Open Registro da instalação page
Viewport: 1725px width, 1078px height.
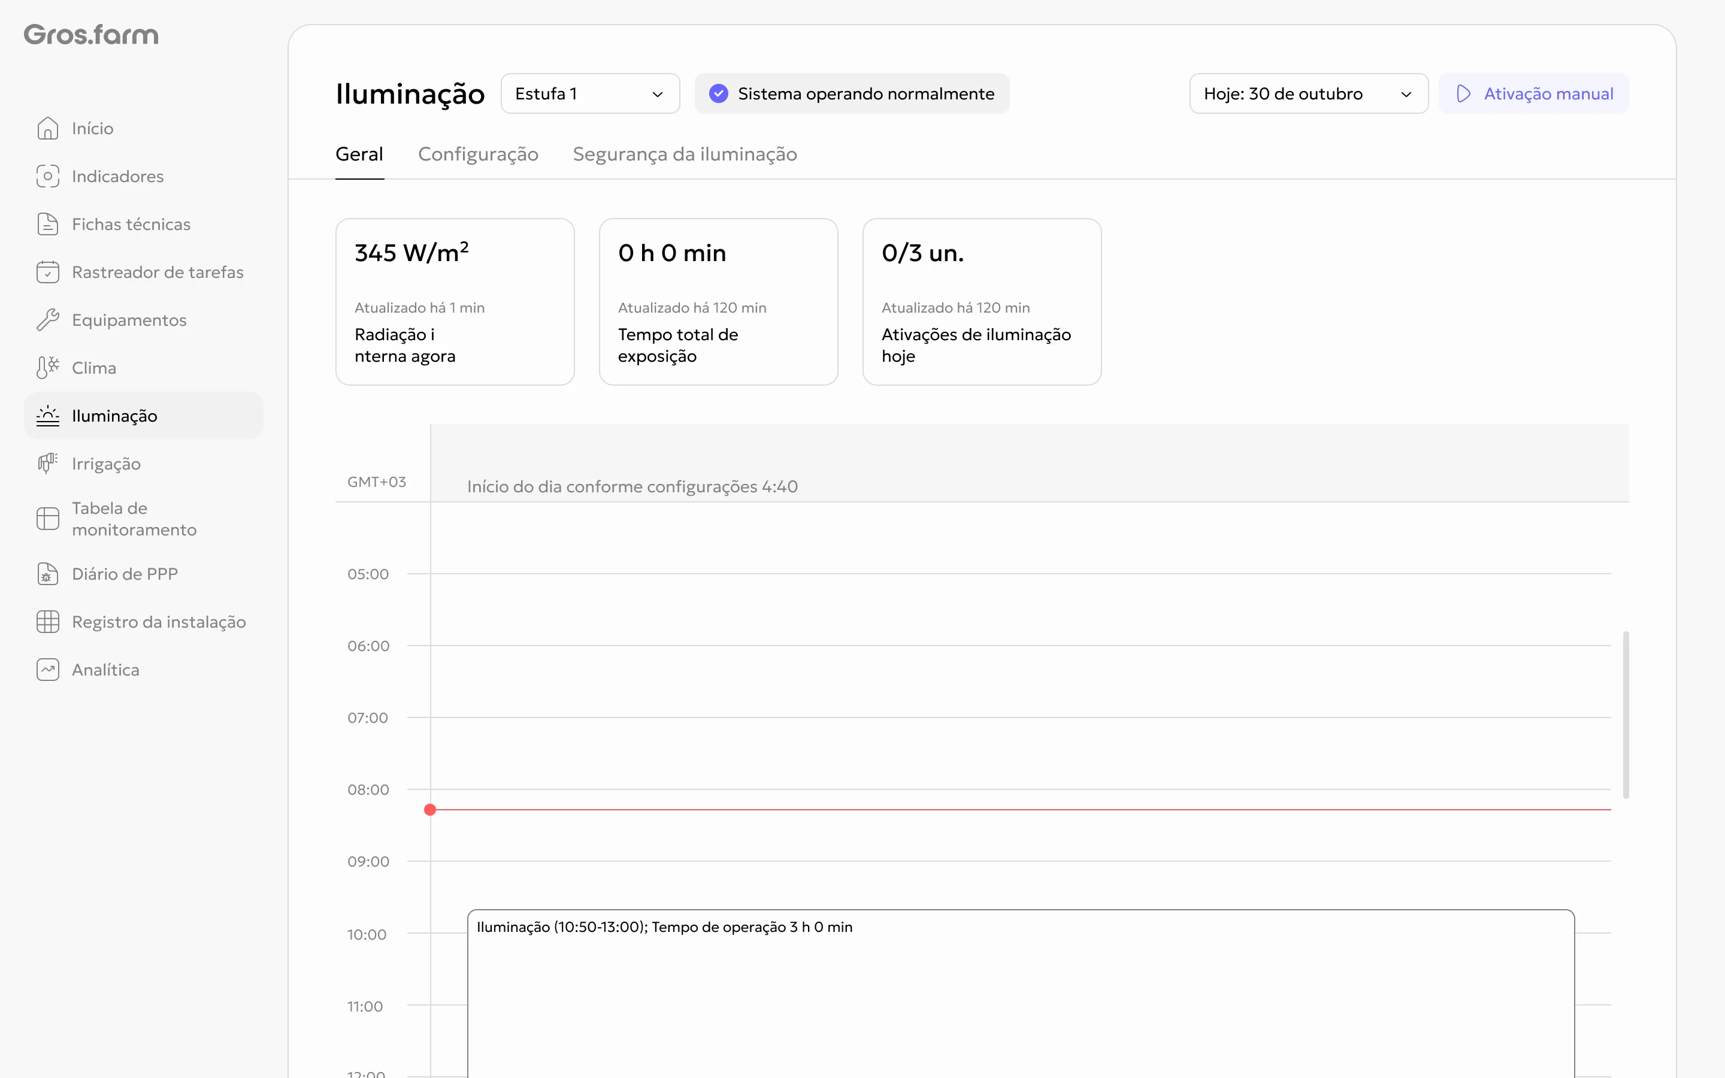click(x=144, y=622)
